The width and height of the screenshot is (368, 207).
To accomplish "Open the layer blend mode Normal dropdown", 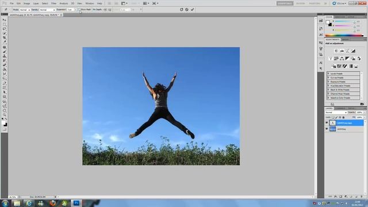I will click(336, 113).
